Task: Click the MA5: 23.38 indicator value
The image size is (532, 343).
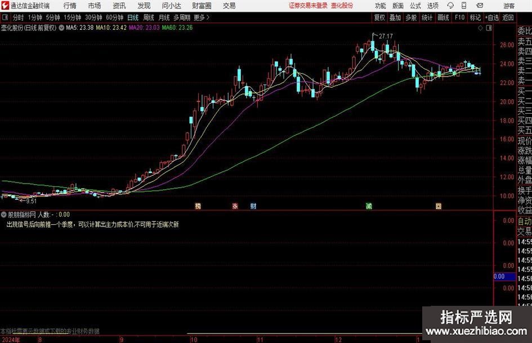Action: [80, 28]
